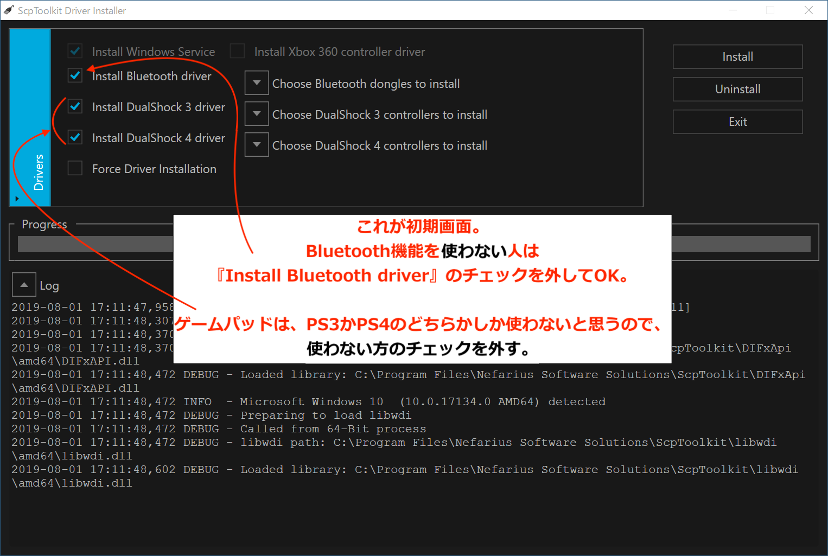Viewport: 828px width, 556px height.
Task: Minimize the ScpToolkit Driver Installer window
Action: point(733,10)
